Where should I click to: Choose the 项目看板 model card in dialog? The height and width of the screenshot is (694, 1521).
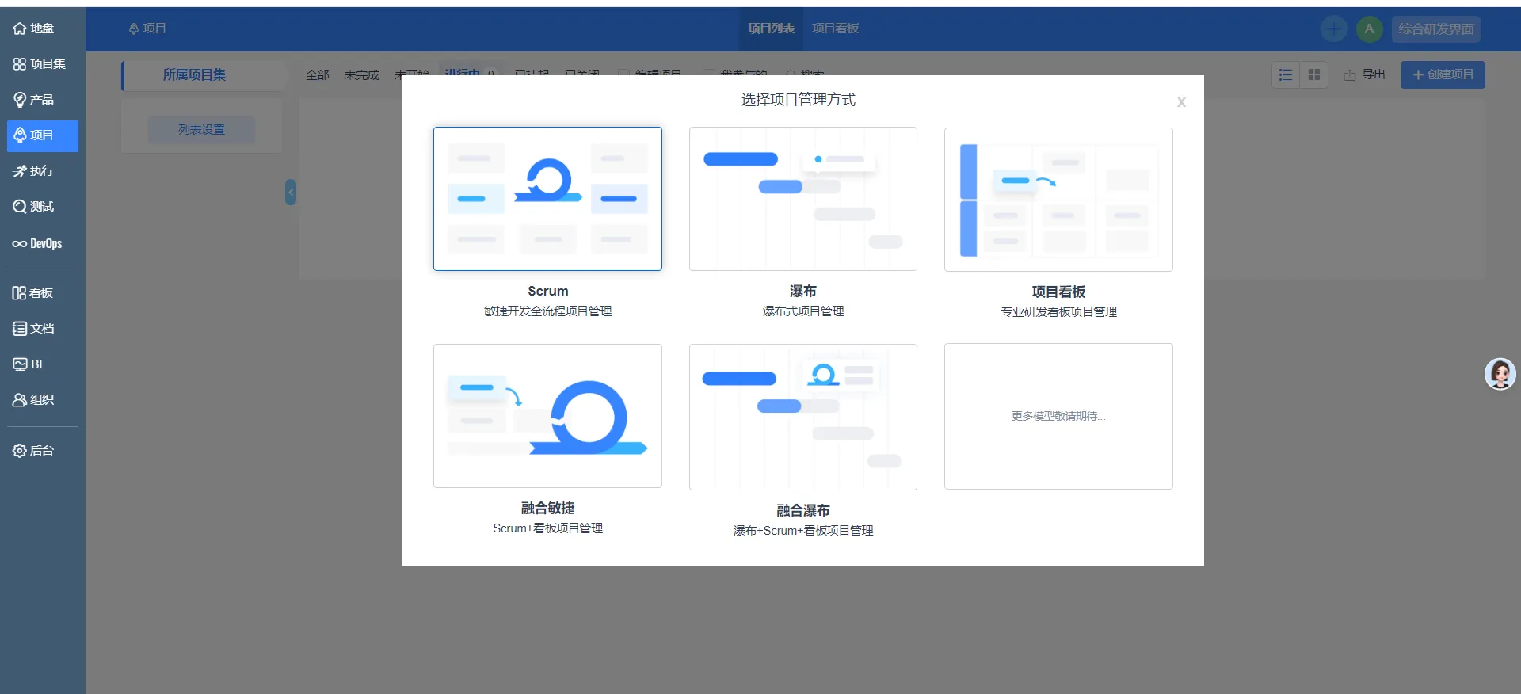(x=1058, y=200)
